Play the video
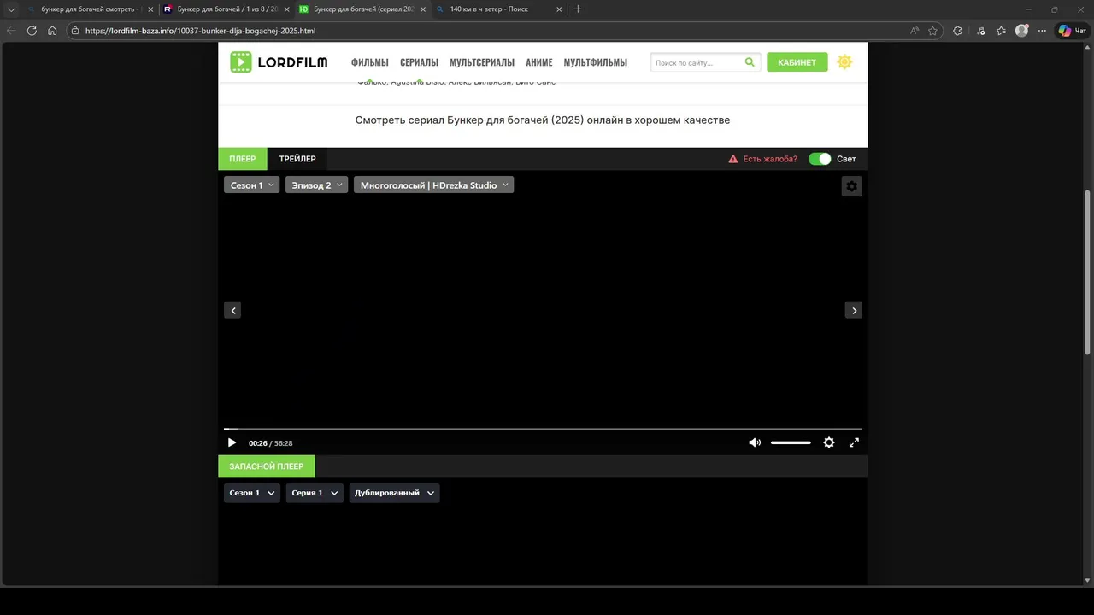1094x615 pixels. tap(232, 442)
